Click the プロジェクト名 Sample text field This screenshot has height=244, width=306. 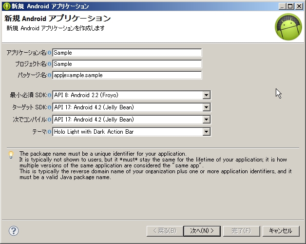(127, 64)
